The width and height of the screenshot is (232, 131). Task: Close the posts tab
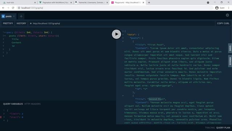pyautogui.click(x=14, y=16)
